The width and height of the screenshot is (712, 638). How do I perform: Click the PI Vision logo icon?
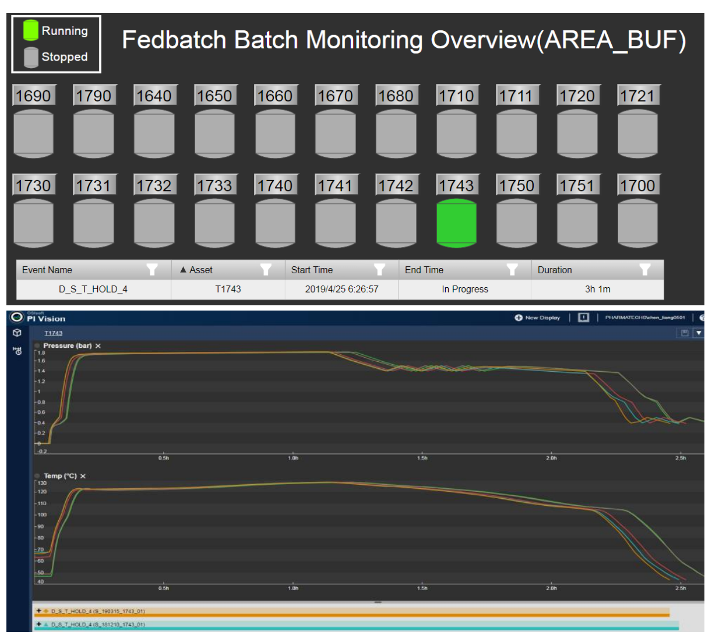tap(17, 318)
